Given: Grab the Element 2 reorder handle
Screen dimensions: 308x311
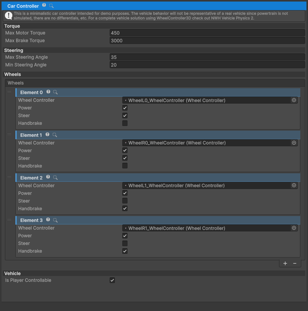Looking at the screenshot, I should 9,177.
